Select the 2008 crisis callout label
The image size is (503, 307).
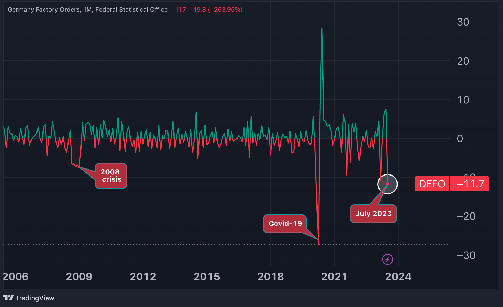tap(111, 176)
